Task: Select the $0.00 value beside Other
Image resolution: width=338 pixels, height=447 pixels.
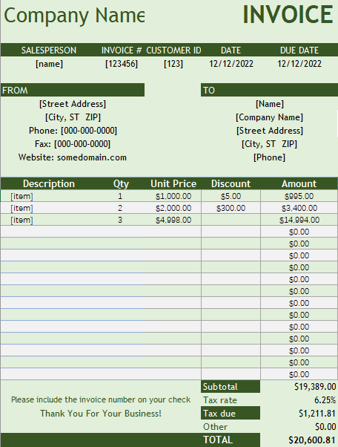Action: click(325, 427)
